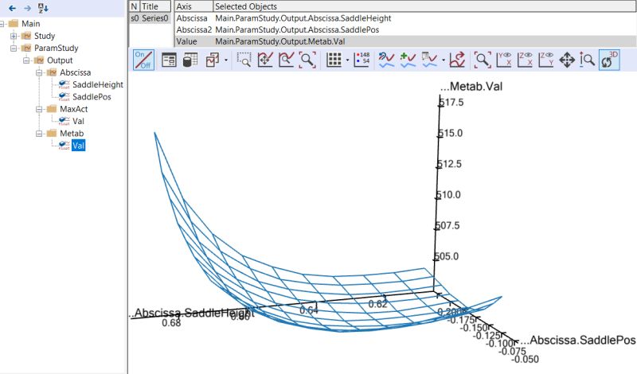Select the vertical zoom magnifier tool
The image size is (637, 374).
[587, 60]
